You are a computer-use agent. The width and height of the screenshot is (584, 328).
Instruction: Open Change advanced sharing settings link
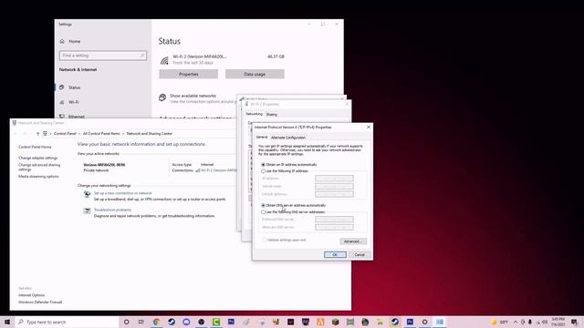39,167
